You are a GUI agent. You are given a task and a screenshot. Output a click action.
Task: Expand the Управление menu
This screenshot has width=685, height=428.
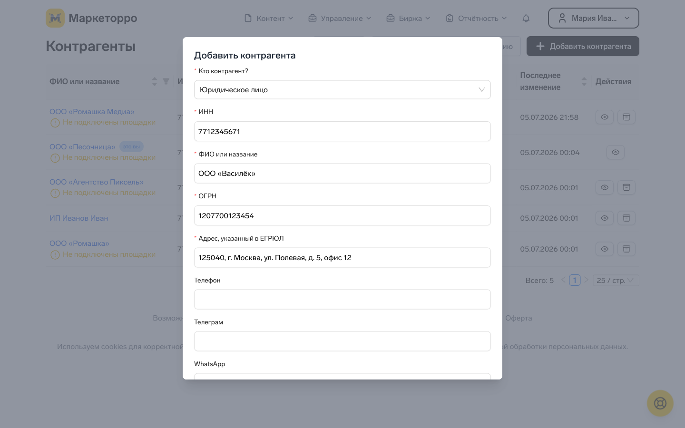click(340, 18)
